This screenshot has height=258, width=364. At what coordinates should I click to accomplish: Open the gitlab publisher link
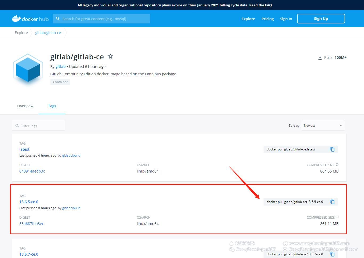(60, 67)
